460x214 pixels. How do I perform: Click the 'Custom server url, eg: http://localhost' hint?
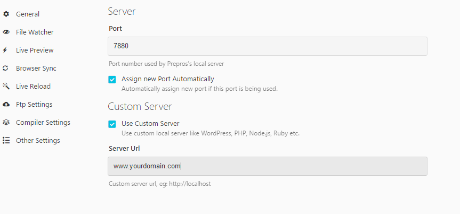[159, 184]
